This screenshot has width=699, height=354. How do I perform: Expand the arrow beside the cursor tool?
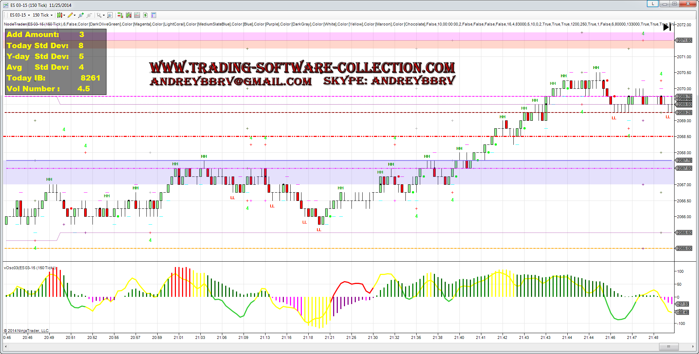104,15
